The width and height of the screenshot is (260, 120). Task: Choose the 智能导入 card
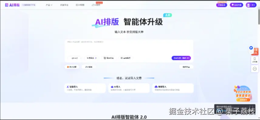point(85,88)
